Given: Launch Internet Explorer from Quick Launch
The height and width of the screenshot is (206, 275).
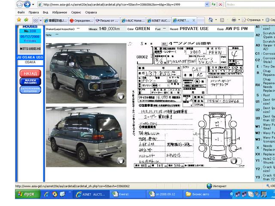Looking at the screenshot, I should tap(46, 194).
